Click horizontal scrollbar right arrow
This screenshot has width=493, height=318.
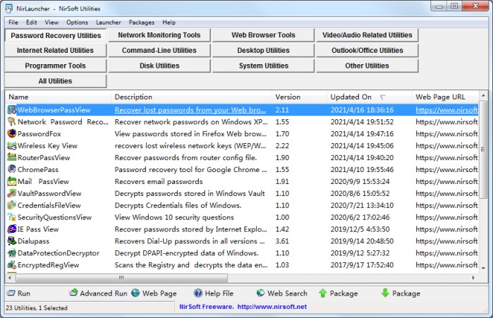473,278
